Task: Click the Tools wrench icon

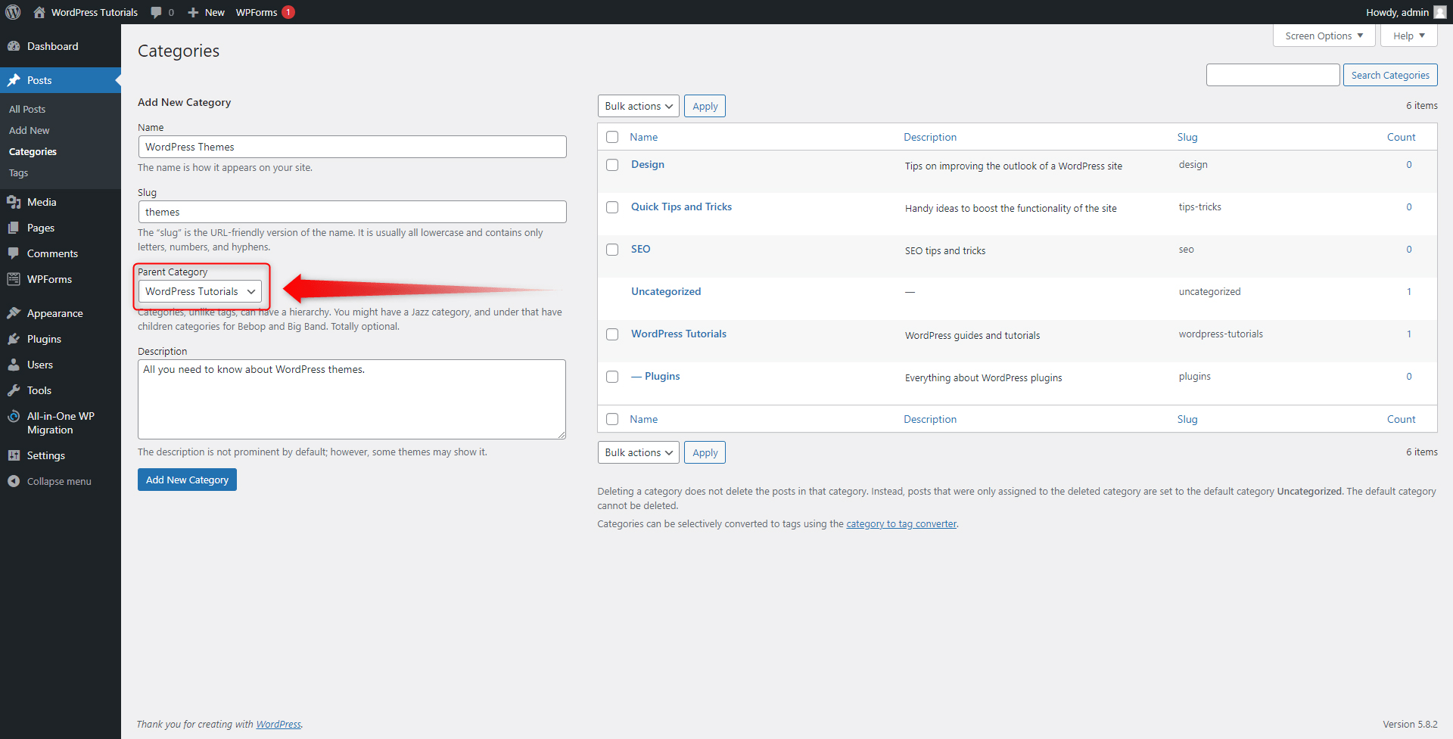Action: [14, 390]
